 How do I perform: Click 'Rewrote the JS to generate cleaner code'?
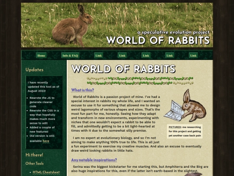pos(42,102)
